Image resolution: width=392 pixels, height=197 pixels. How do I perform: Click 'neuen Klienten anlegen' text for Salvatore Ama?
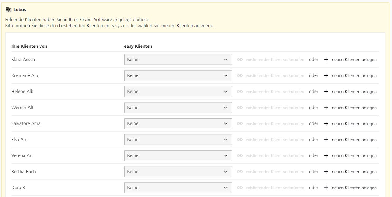click(354, 124)
